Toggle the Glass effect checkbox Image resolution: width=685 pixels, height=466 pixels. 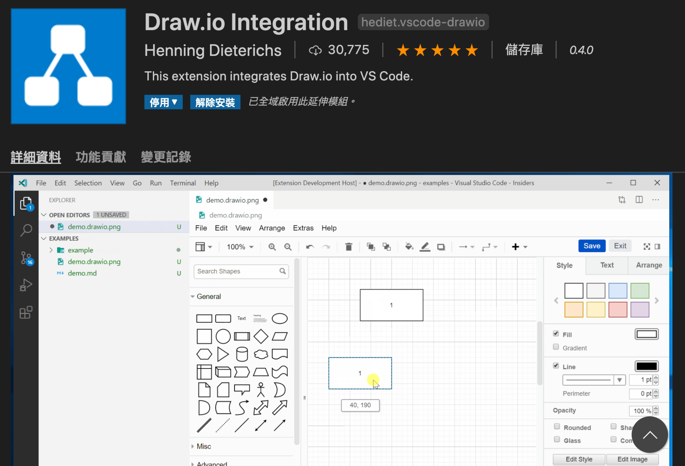point(557,439)
